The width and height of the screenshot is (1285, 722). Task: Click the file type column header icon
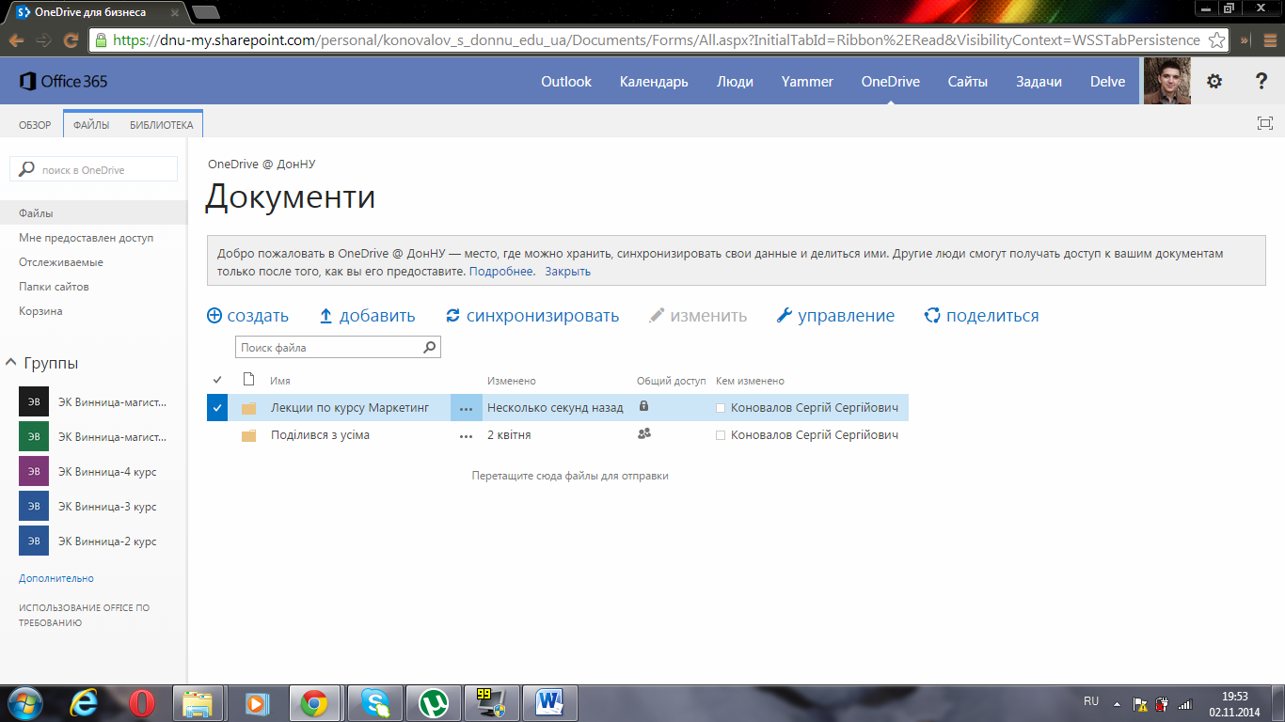(x=248, y=380)
